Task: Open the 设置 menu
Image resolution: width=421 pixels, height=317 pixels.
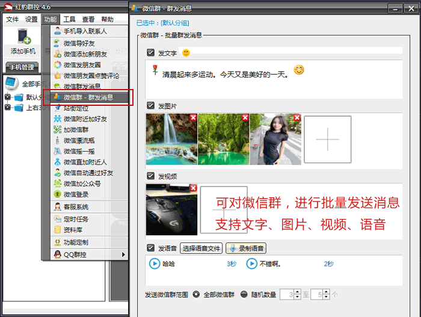Action: (x=31, y=19)
